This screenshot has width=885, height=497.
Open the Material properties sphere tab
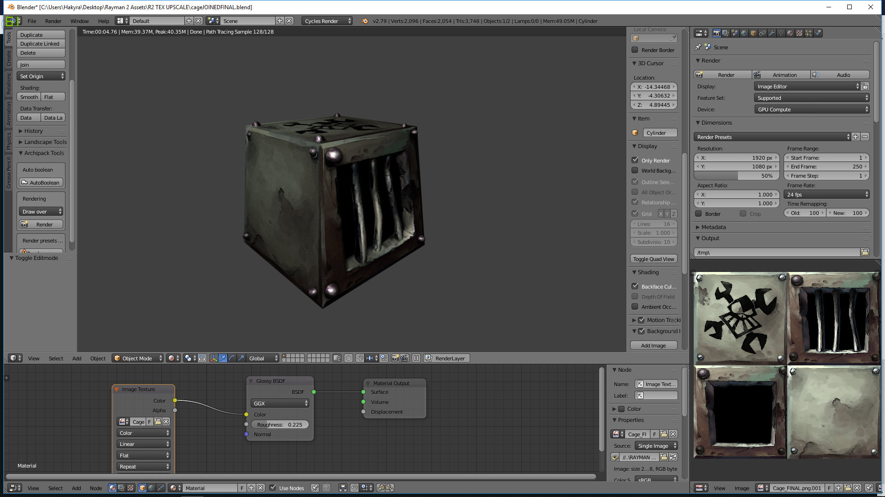(x=790, y=33)
